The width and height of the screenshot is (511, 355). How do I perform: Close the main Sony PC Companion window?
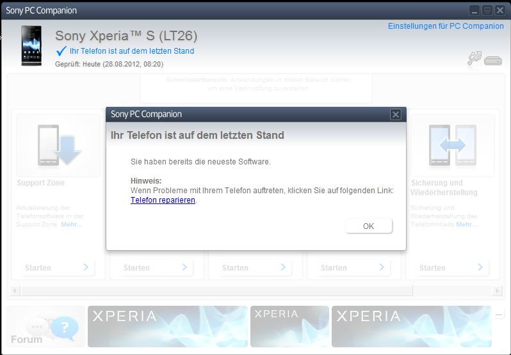click(x=500, y=11)
